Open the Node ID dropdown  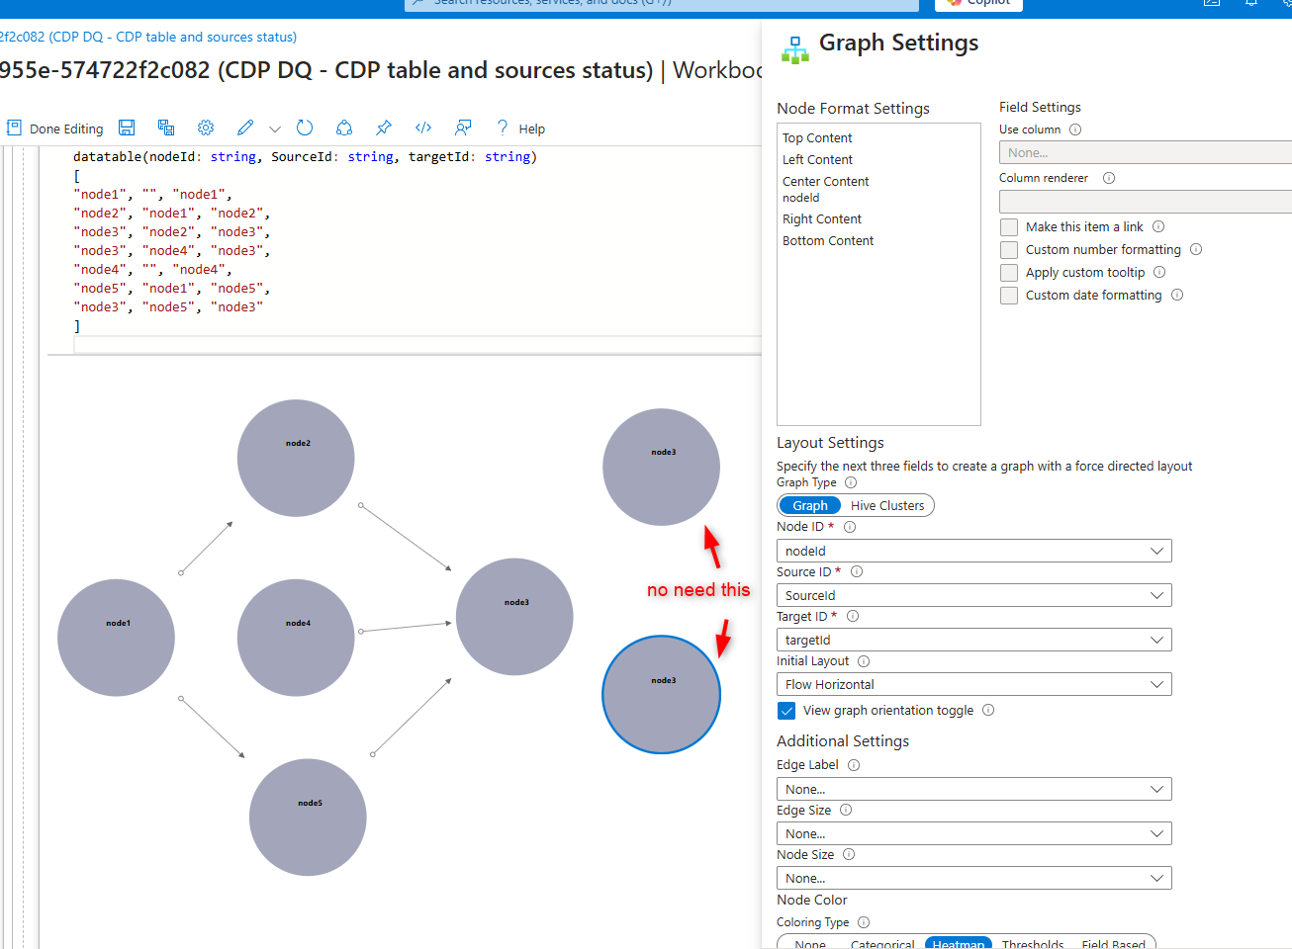tap(974, 551)
